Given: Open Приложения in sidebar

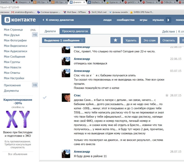Looking at the screenshot, I should tap(12, 85).
